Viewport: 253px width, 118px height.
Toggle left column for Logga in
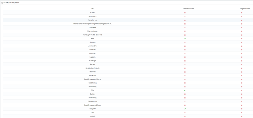(x=185, y=57)
